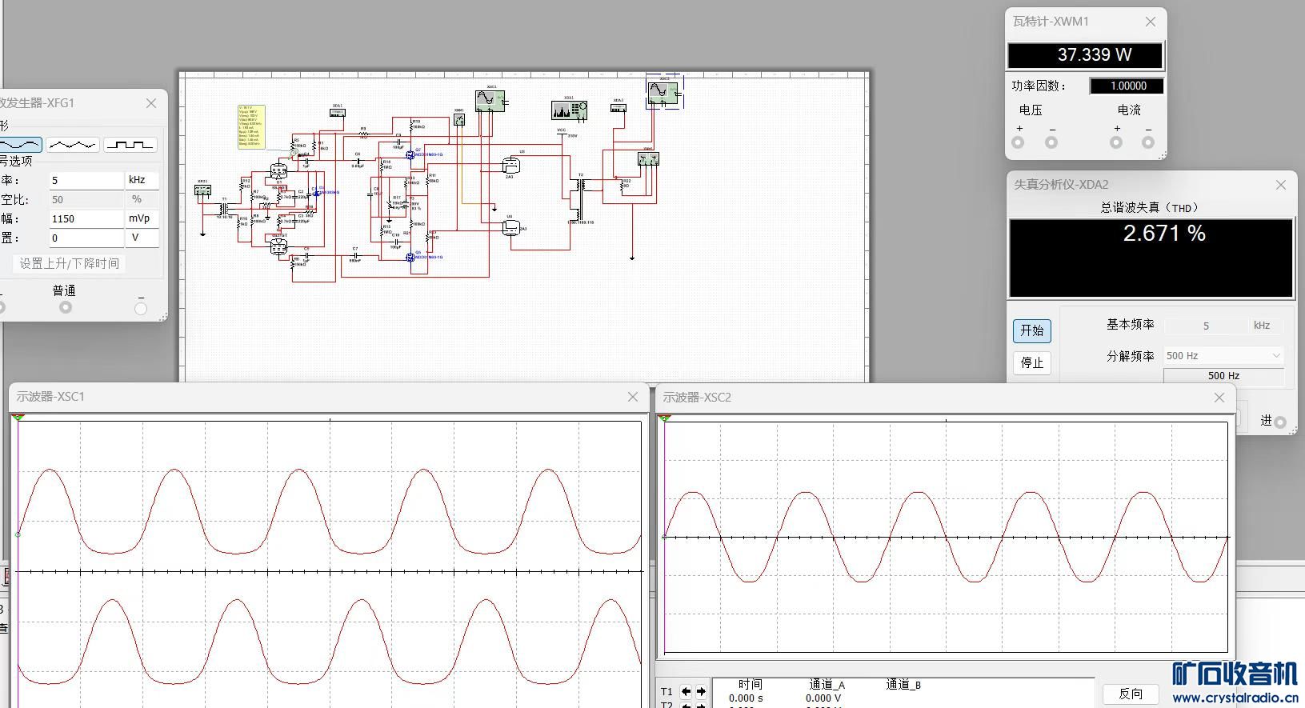Select the XMM1 multimeter icon
The width and height of the screenshot is (1305, 708).
pyautogui.click(x=459, y=119)
